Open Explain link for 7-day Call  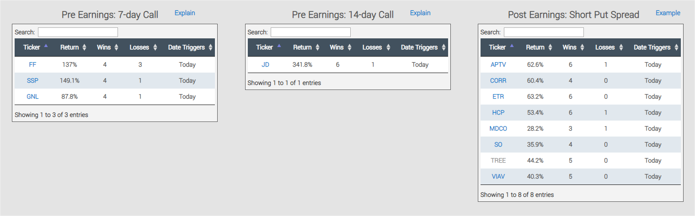pyautogui.click(x=185, y=13)
